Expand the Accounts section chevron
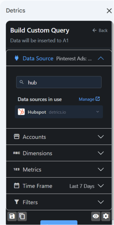This screenshot has width=114, height=225. pyautogui.click(x=101, y=137)
